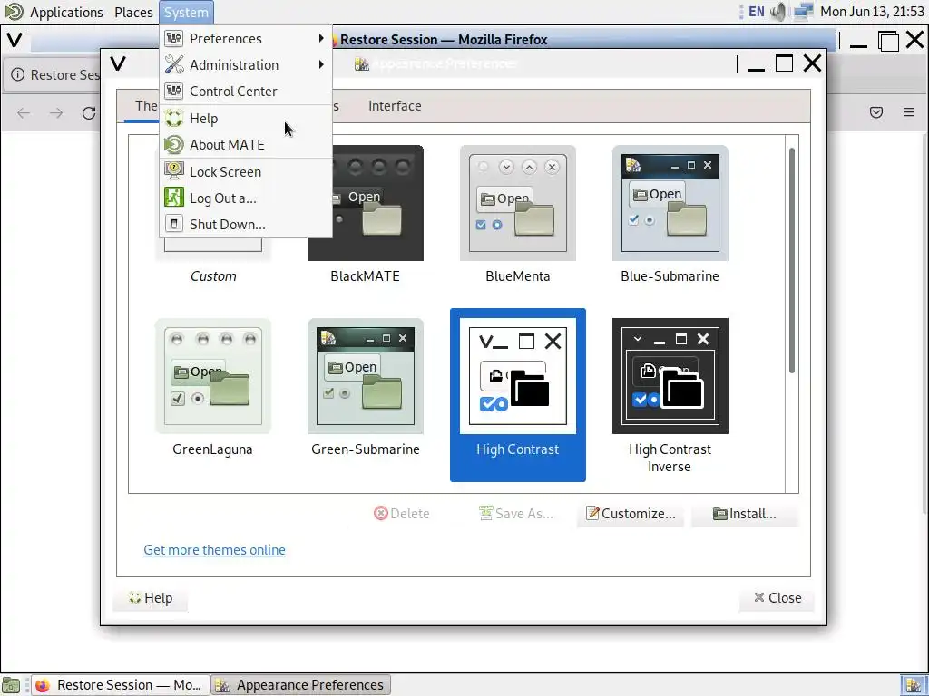Screen dimensions: 929x696
Task: Click the Administration tools icon
Action: click(173, 64)
